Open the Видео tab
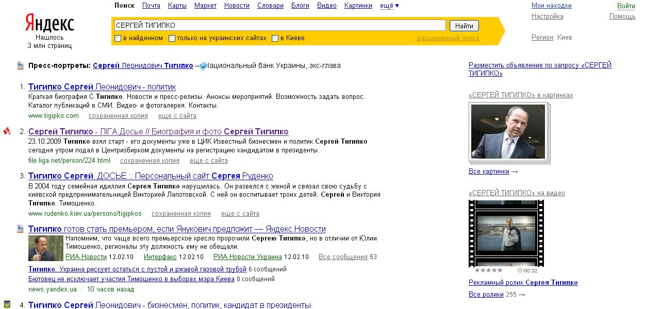This screenshot has height=309, width=645. click(x=327, y=6)
